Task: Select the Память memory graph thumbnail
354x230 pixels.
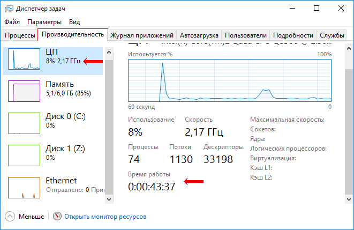Action: tap(24, 91)
